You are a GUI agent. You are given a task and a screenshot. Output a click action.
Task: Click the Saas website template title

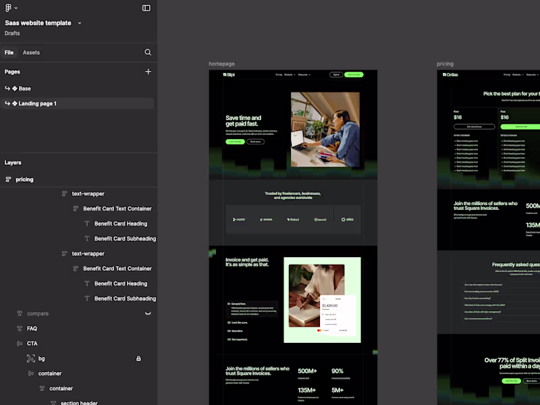[x=38, y=23]
